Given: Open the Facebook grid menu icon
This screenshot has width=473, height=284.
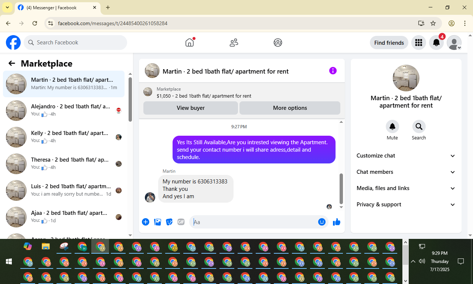Looking at the screenshot, I should coord(419,43).
